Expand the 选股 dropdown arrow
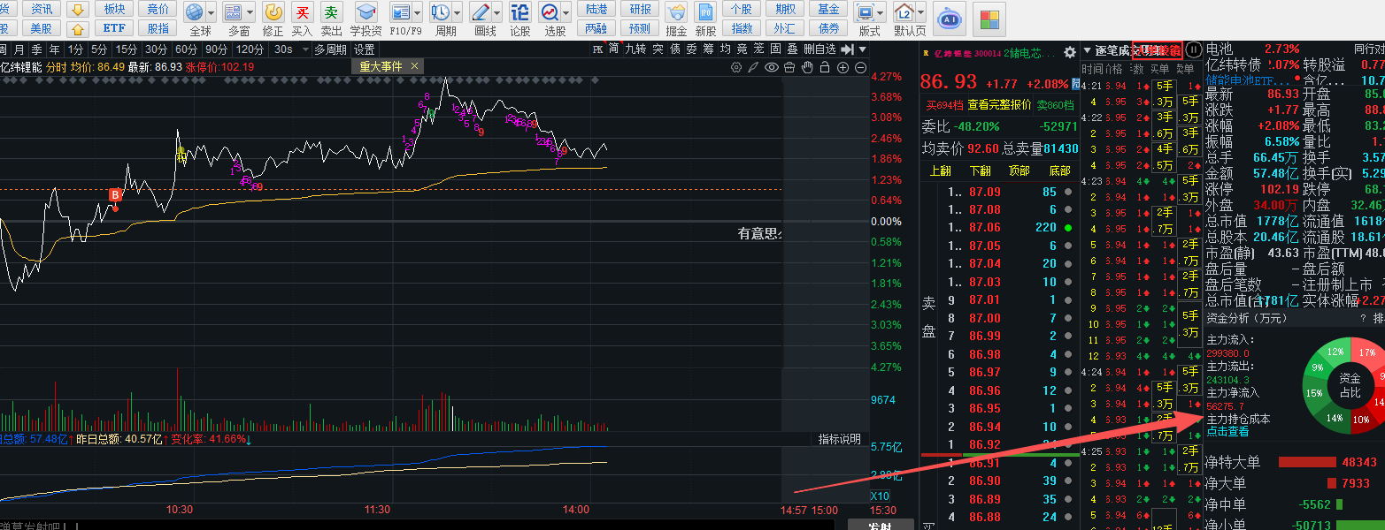This screenshot has height=530, width=1385. (566, 12)
